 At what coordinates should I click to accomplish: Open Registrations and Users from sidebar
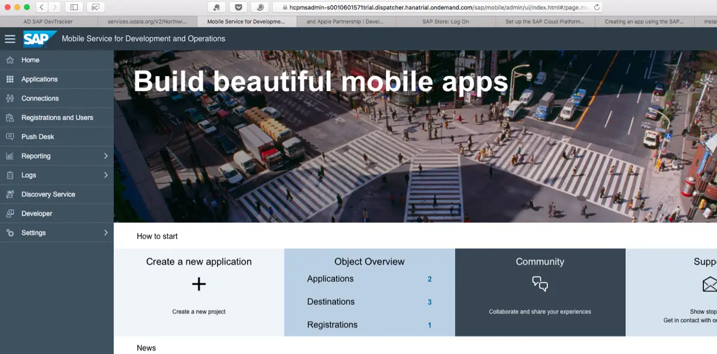(x=57, y=117)
